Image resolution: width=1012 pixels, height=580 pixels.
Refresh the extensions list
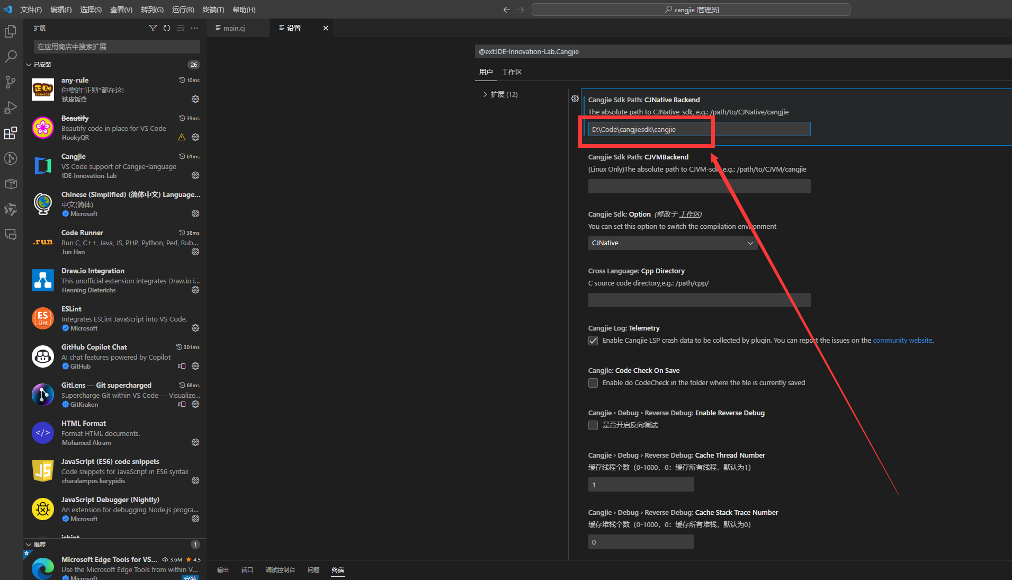click(x=167, y=28)
